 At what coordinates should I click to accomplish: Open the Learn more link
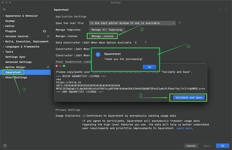click(184, 128)
